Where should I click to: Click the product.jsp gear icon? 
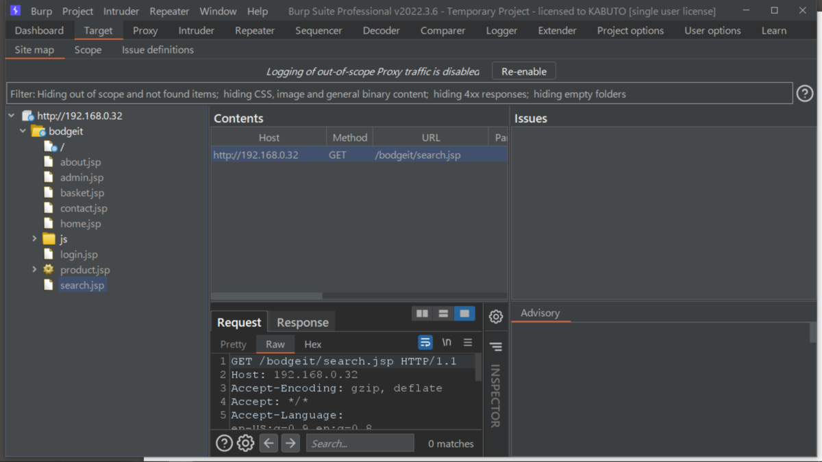click(x=49, y=270)
